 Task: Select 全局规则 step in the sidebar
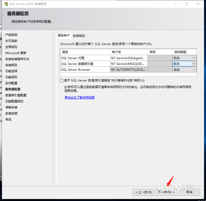[11, 47]
